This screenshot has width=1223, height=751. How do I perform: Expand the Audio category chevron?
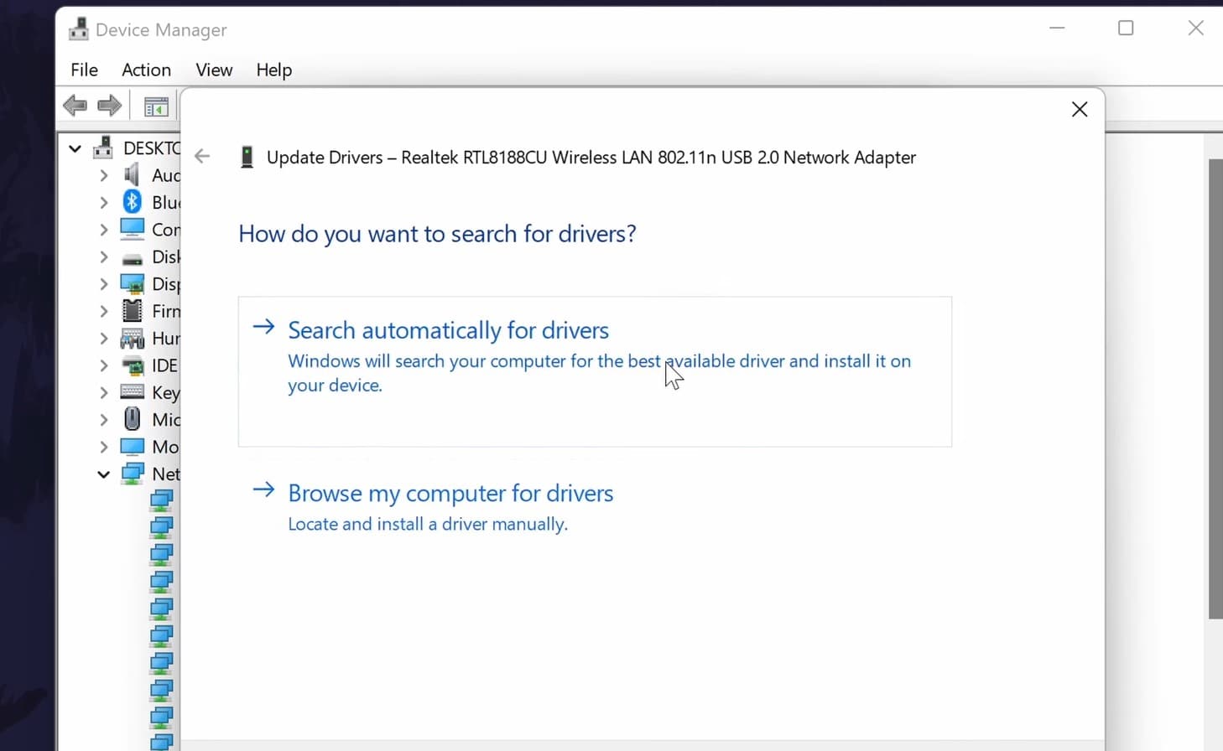point(103,175)
